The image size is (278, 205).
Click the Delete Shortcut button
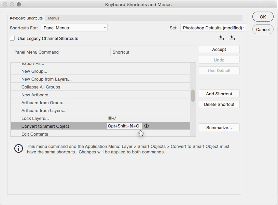219,104
